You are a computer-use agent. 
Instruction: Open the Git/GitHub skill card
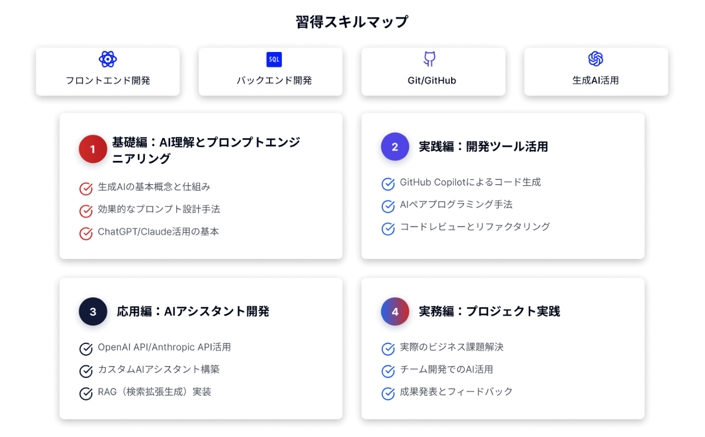(x=433, y=71)
